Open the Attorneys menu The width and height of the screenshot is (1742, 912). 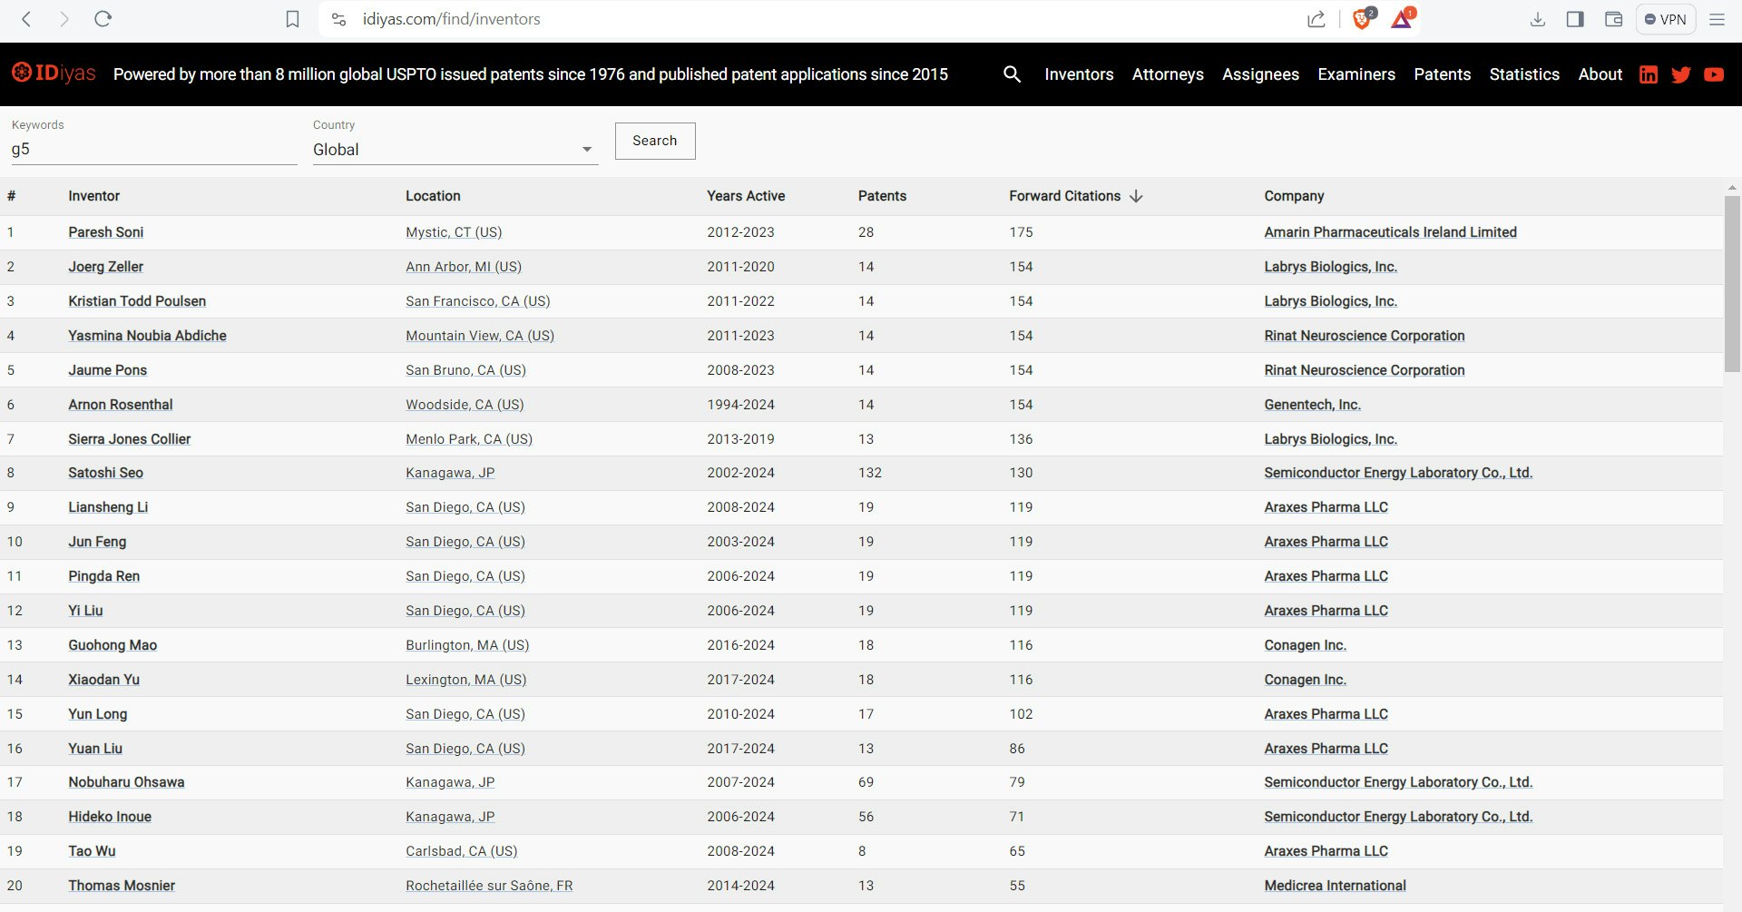click(1168, 74)
